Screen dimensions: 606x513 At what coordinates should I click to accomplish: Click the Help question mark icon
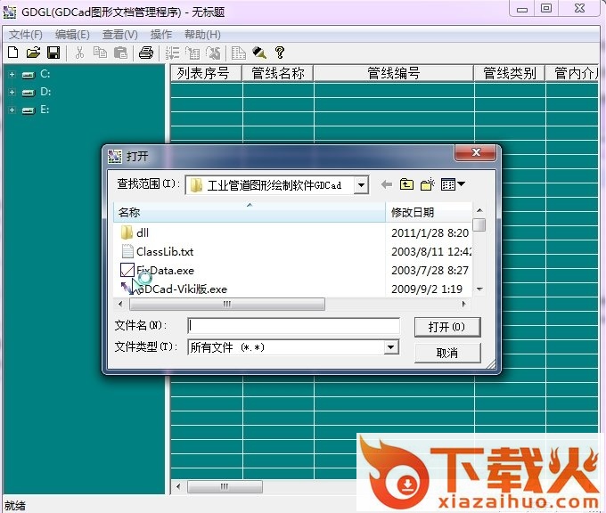pyautogui.click(x=280, y=53)
